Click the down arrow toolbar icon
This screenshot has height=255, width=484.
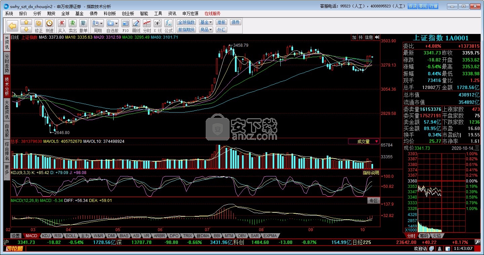click(26, 30)
